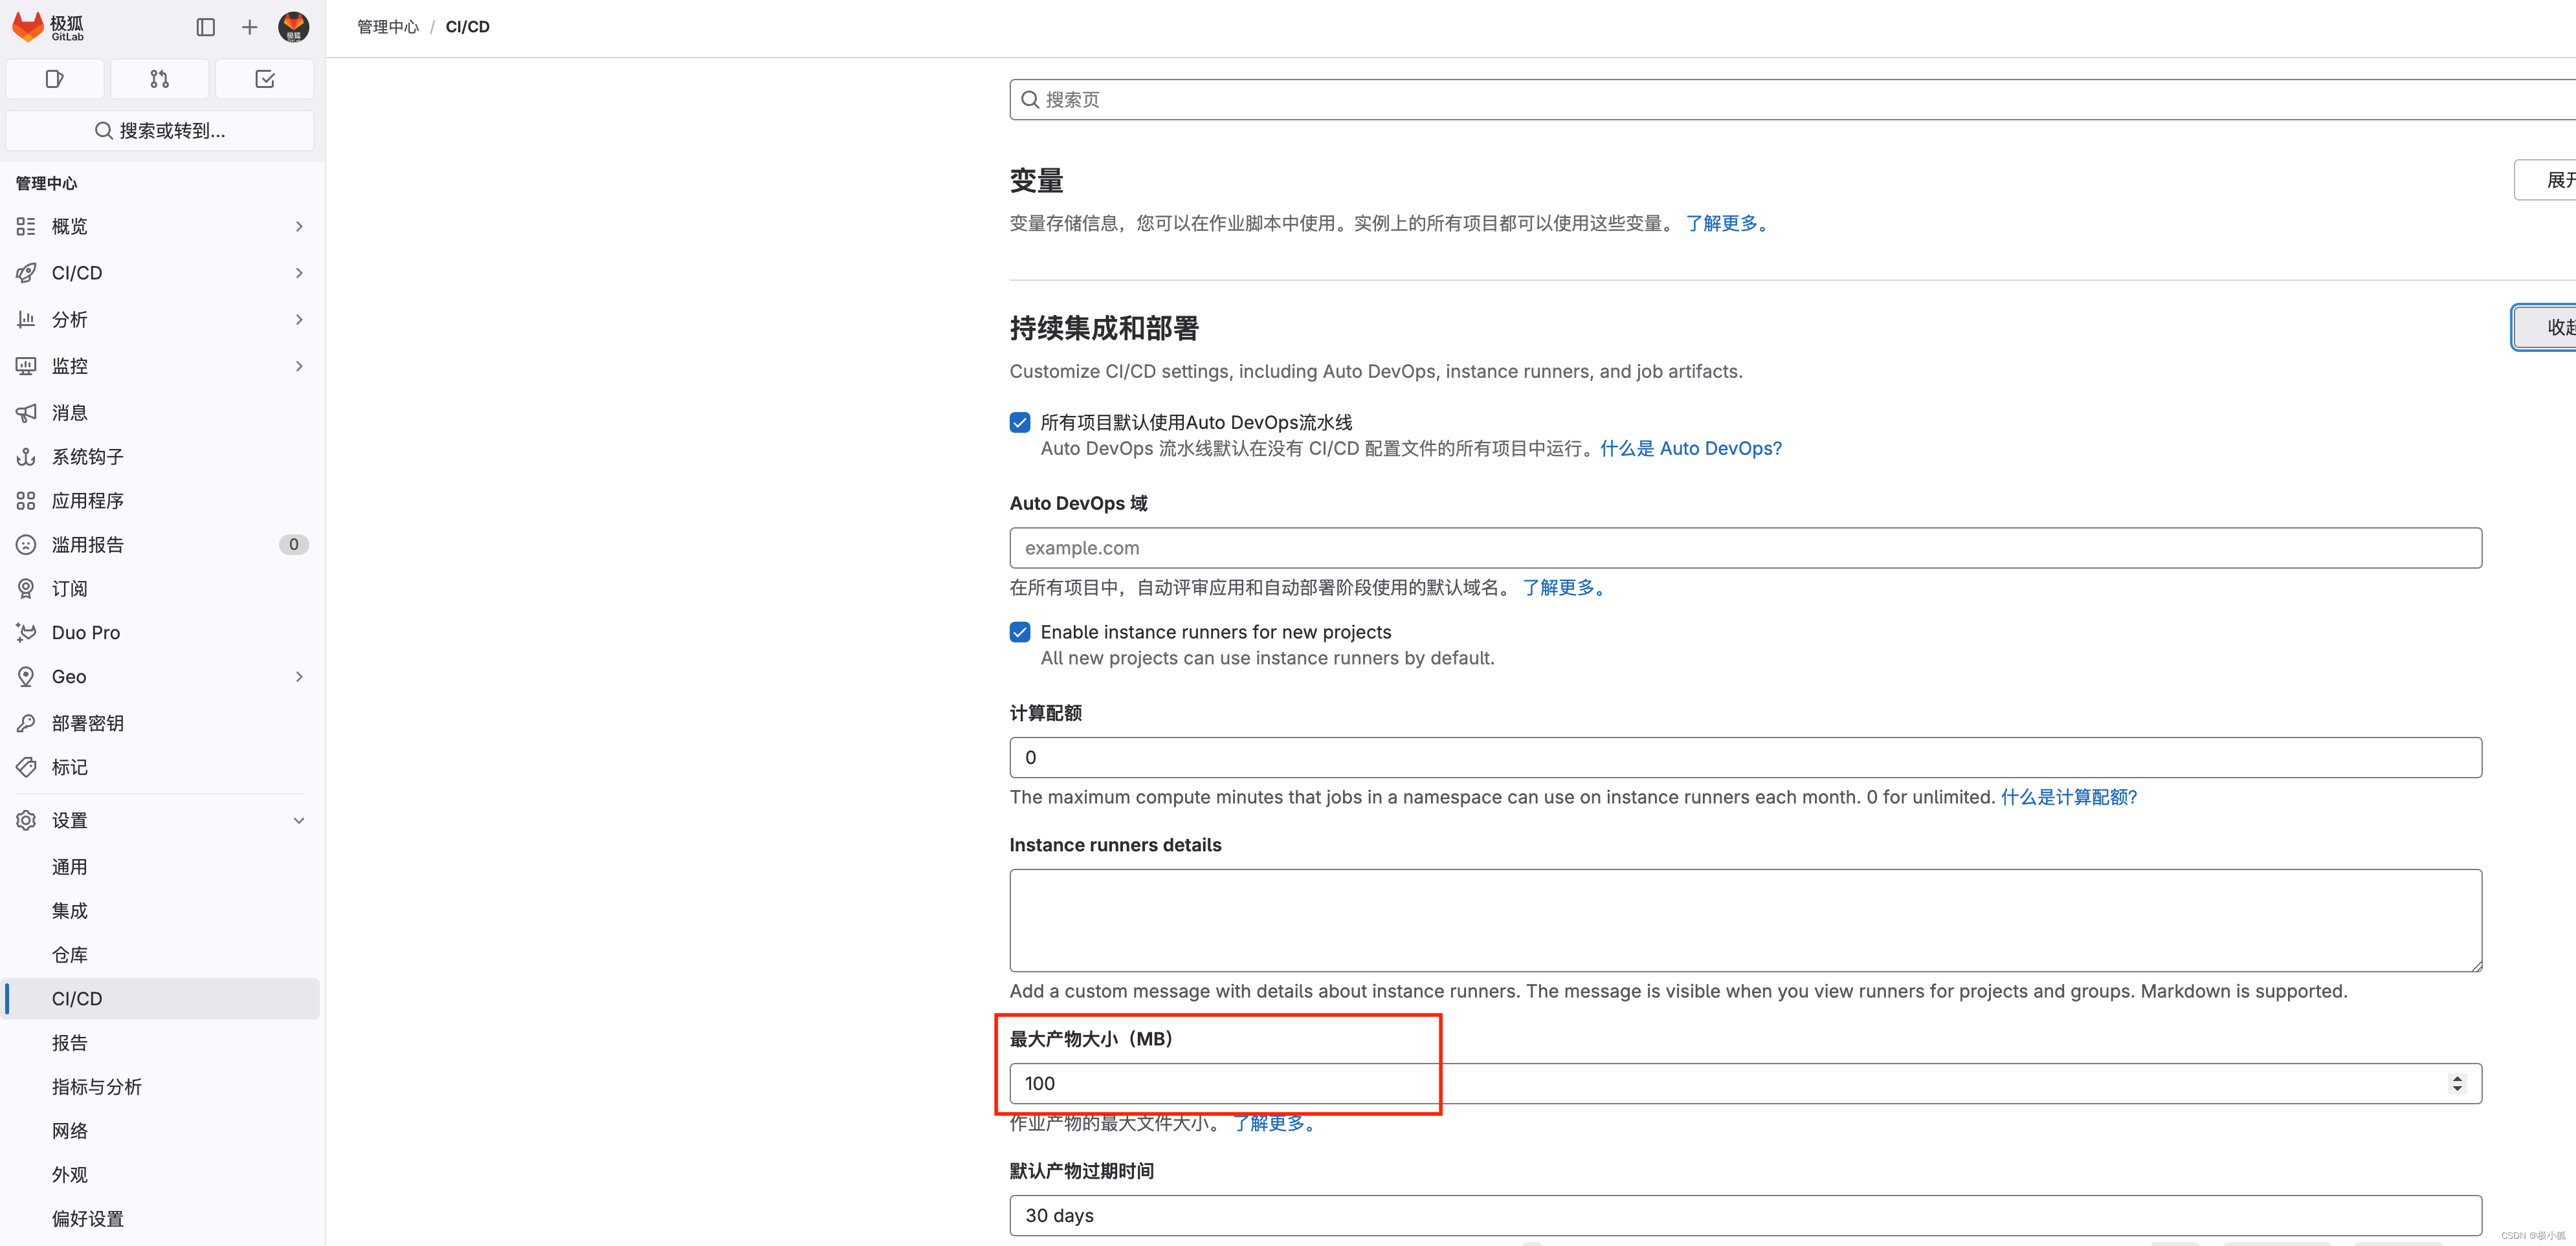Click the Auto DevOps 域 example.com field
Viewport: 2576px width, 1246px height.
click(1745, 547)
